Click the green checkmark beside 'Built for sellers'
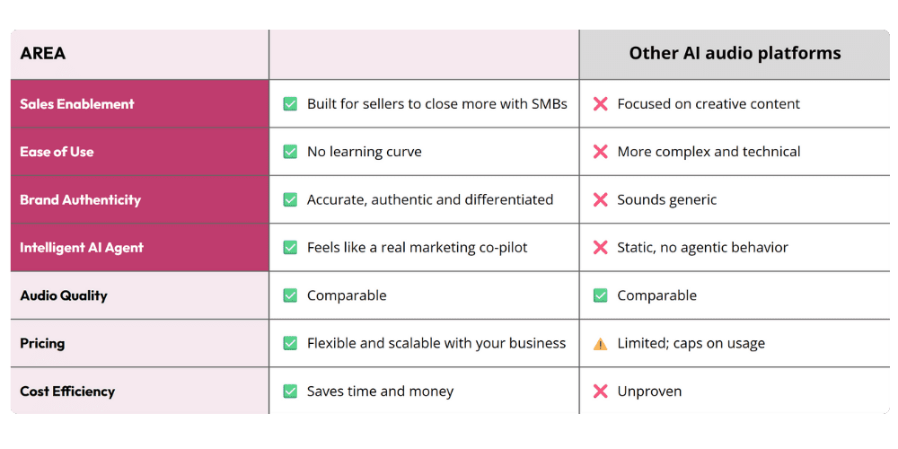Viewport: 898px width, 449px height. [290, 104]
